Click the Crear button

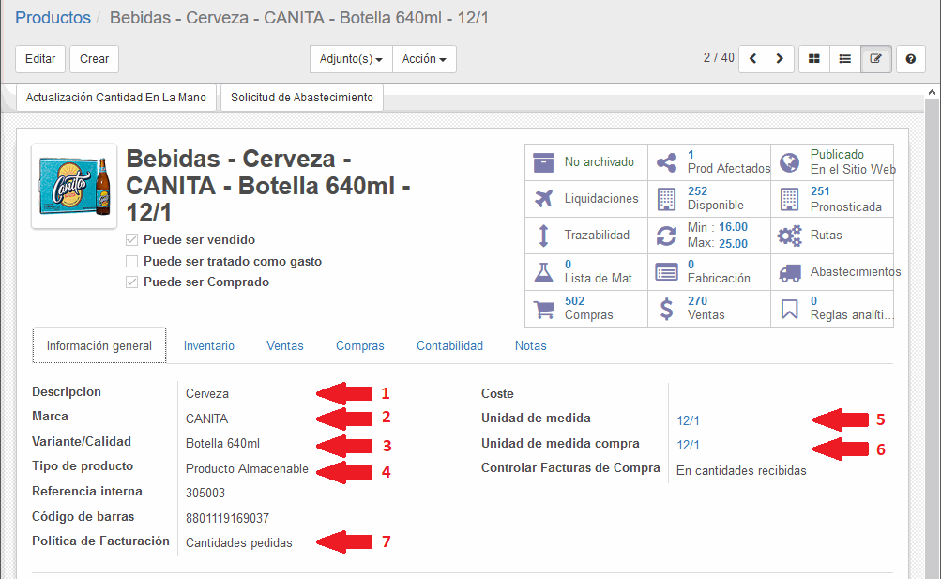point(94,59)
